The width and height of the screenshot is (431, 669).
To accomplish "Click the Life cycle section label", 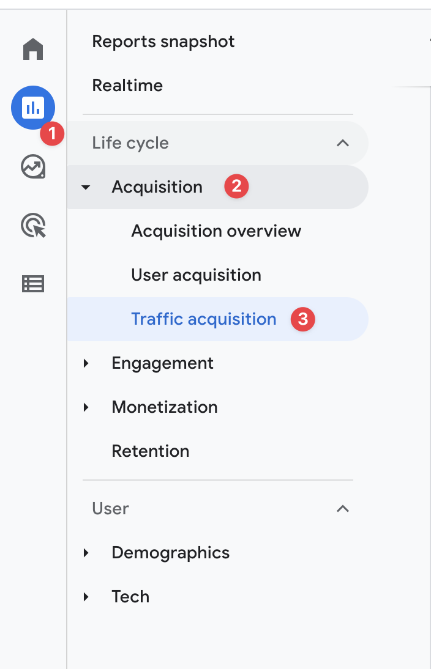I will 130,143.
